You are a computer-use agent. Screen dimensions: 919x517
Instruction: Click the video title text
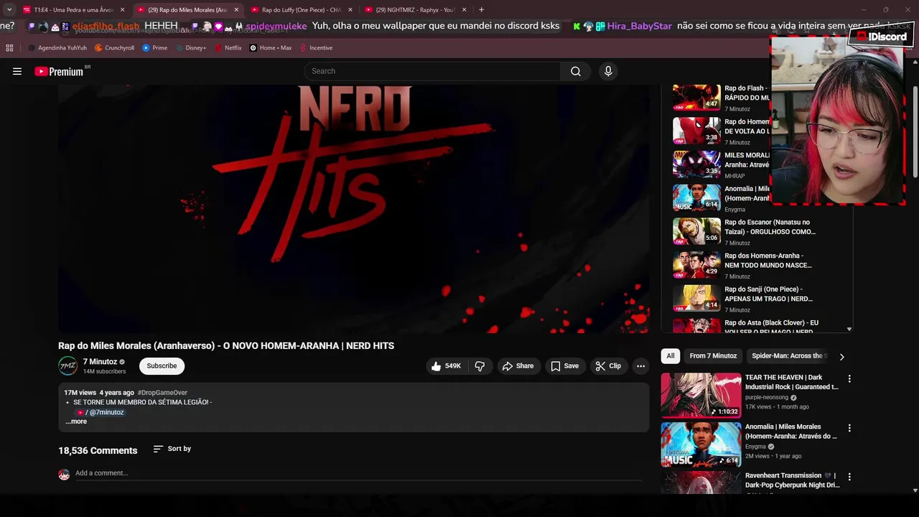[x=226, y=346]
